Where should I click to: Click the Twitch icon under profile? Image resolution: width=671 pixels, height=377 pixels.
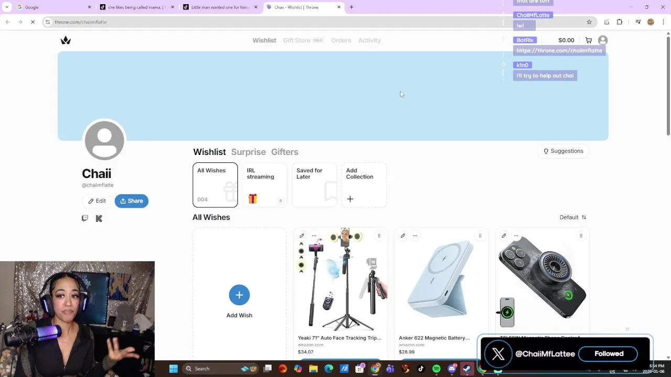tap(85, 218)
